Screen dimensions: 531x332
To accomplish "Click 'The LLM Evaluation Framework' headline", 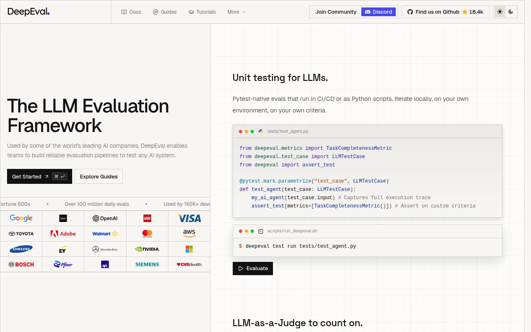I will [88, 116].
